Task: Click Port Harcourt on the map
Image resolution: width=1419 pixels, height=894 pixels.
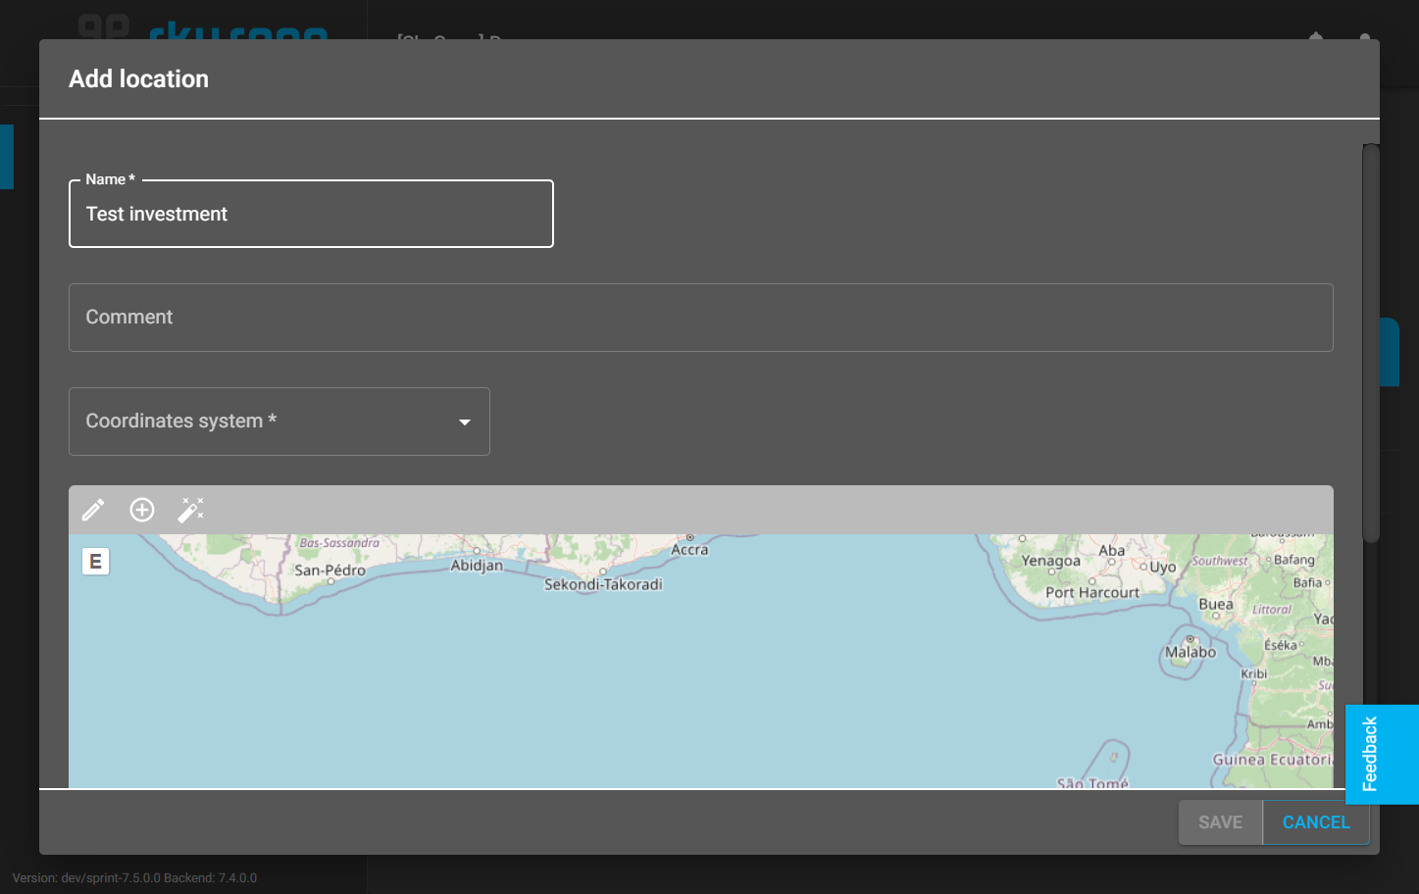Action: [1092, 593]
